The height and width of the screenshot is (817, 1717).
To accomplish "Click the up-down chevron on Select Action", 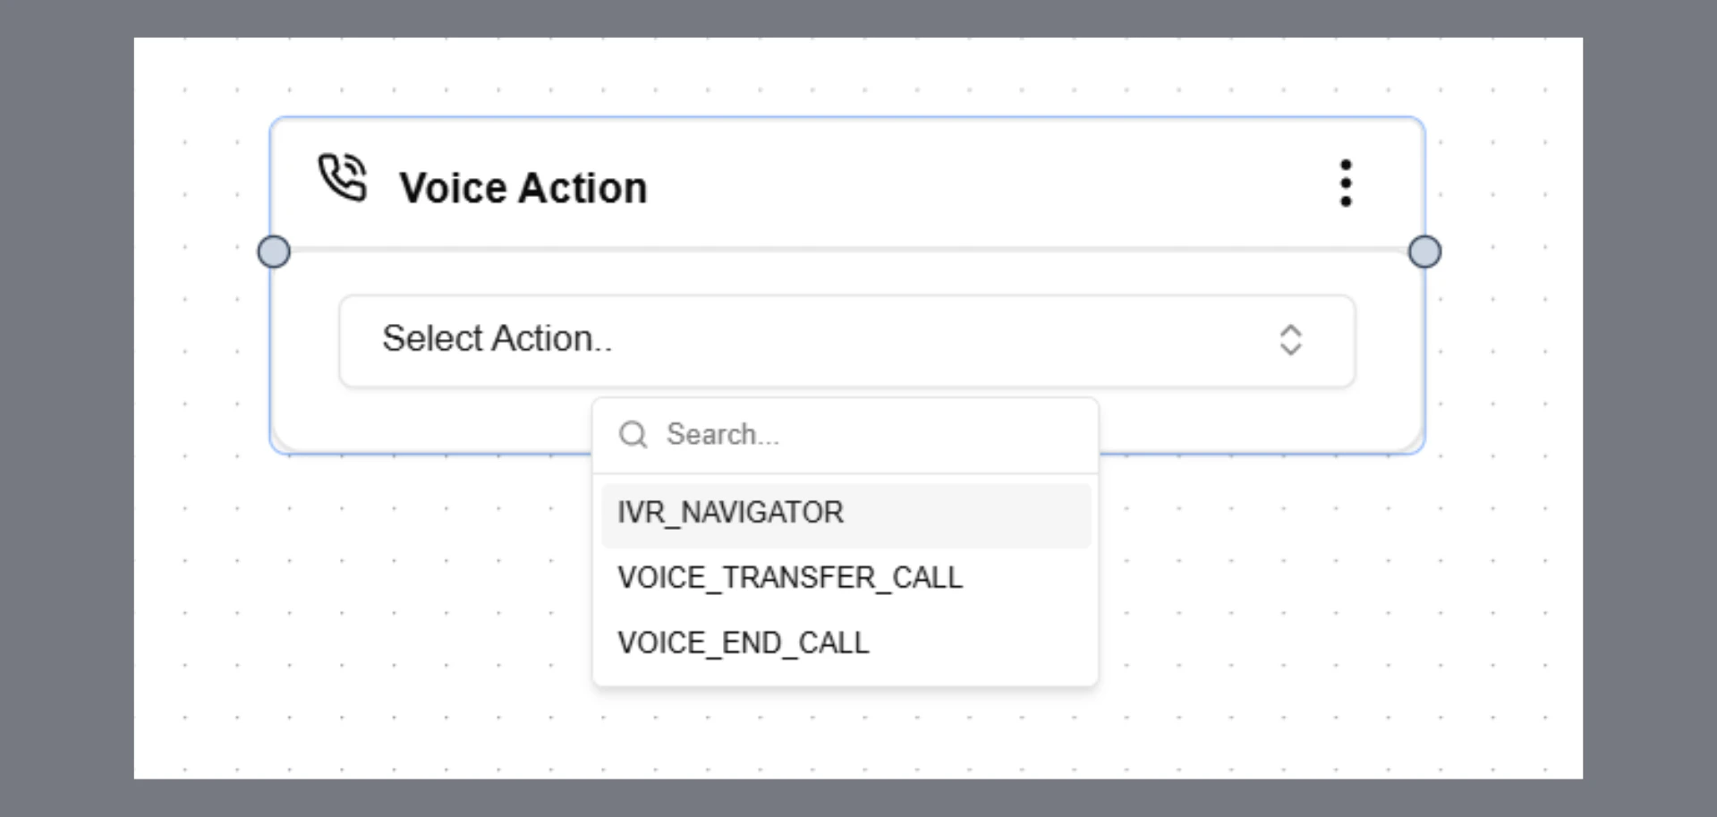I will (1290, 340).
